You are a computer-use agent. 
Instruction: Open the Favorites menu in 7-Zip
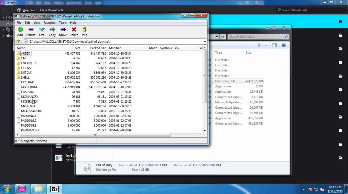click(x=49, y=23)
